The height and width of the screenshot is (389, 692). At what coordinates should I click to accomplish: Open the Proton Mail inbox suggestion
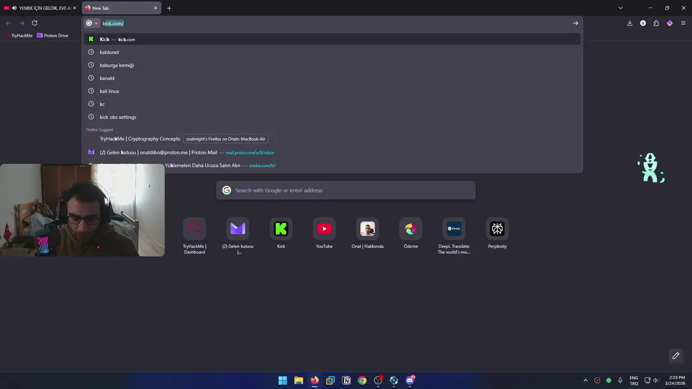(x=332, y=152)
